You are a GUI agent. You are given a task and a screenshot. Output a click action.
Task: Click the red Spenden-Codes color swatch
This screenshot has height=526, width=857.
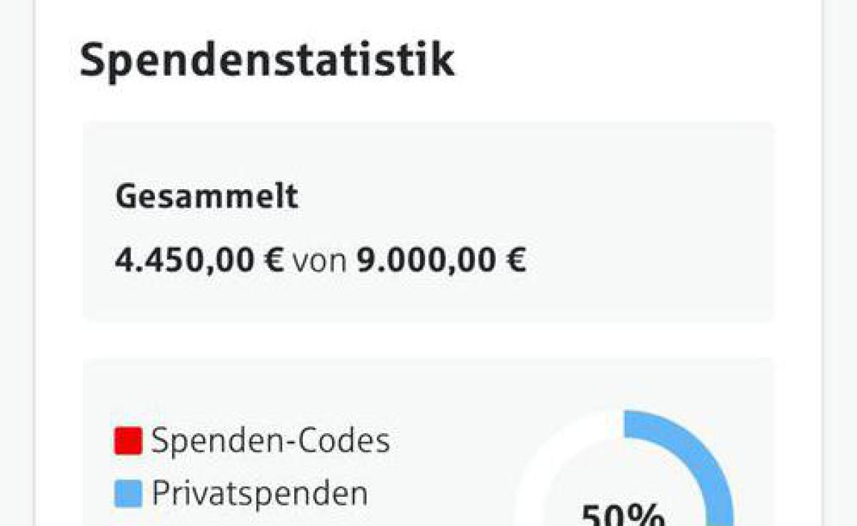click(128, 440)
